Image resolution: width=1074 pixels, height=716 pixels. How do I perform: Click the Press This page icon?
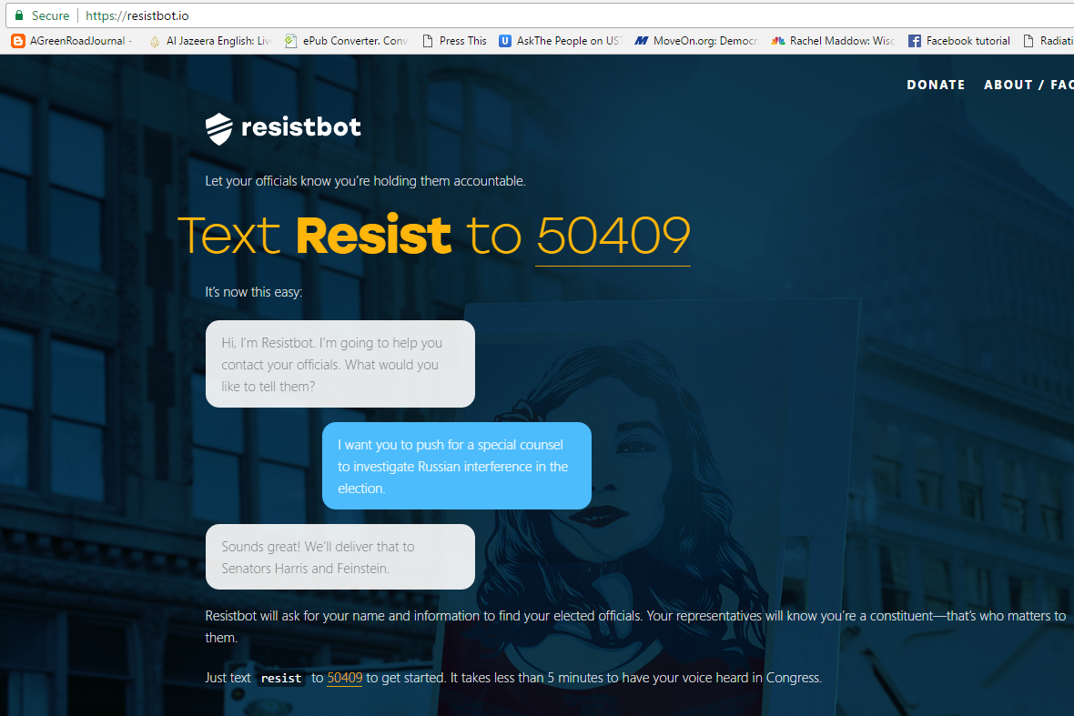point(428,41)
